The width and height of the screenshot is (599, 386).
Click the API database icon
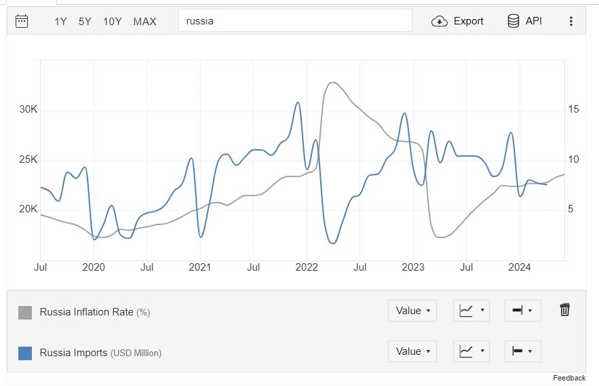(513, 20)
